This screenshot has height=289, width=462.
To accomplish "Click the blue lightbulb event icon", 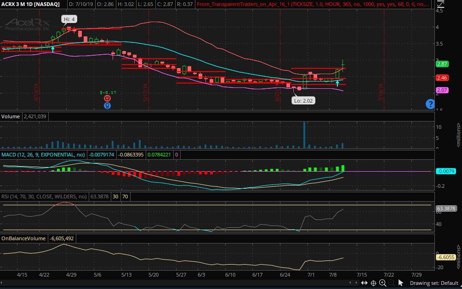I will [x=107, y=105].
